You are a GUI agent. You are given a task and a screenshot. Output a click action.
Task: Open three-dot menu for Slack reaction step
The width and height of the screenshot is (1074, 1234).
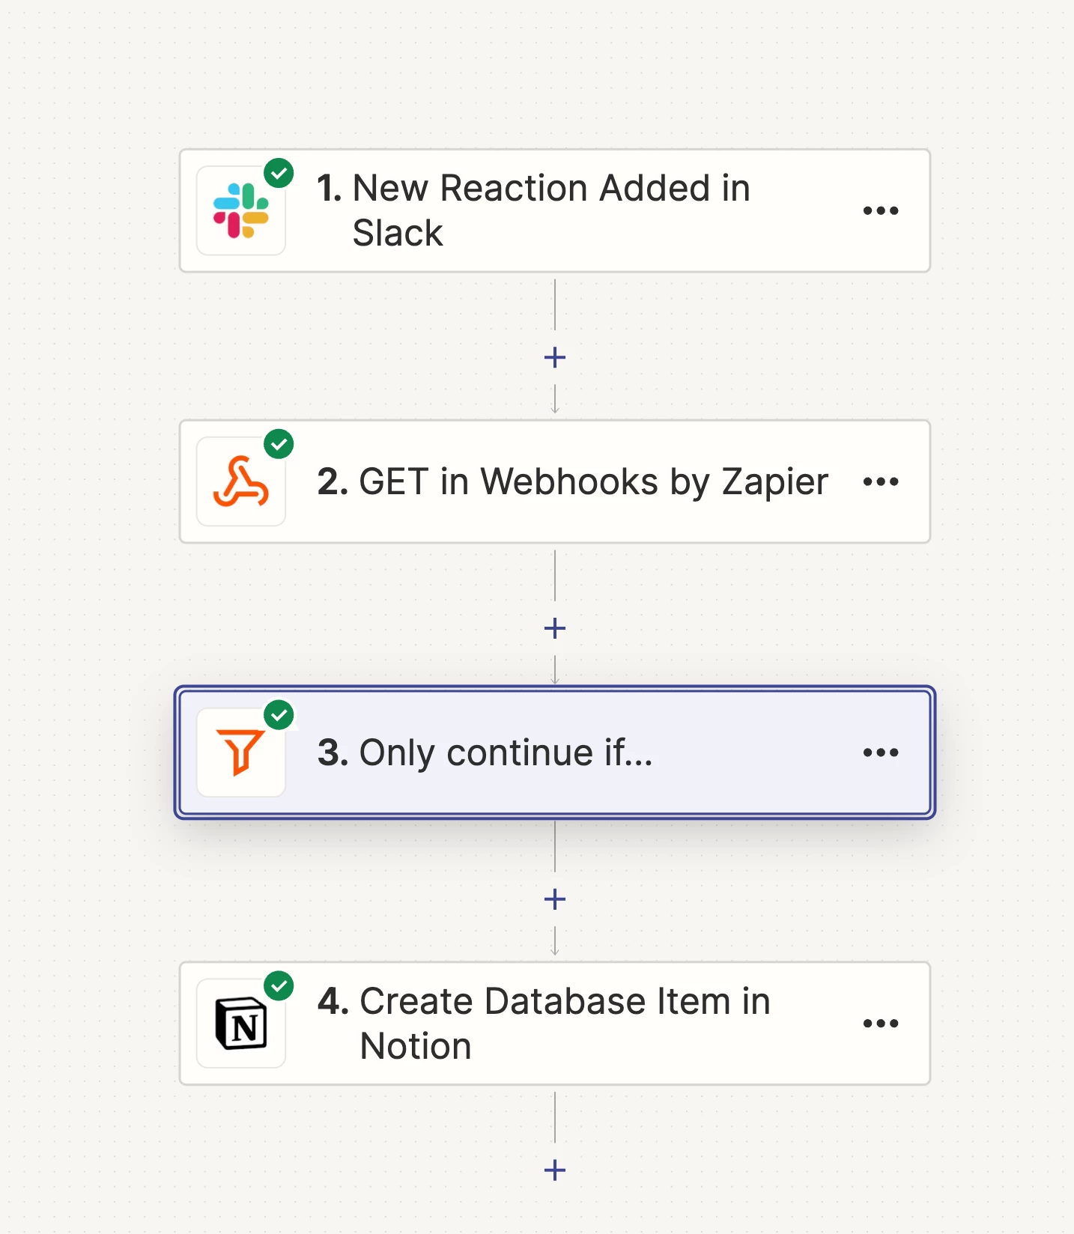pos(880,211)
